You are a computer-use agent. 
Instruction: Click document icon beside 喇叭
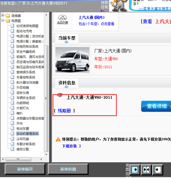pyautogui.click(x=12, y=113)
